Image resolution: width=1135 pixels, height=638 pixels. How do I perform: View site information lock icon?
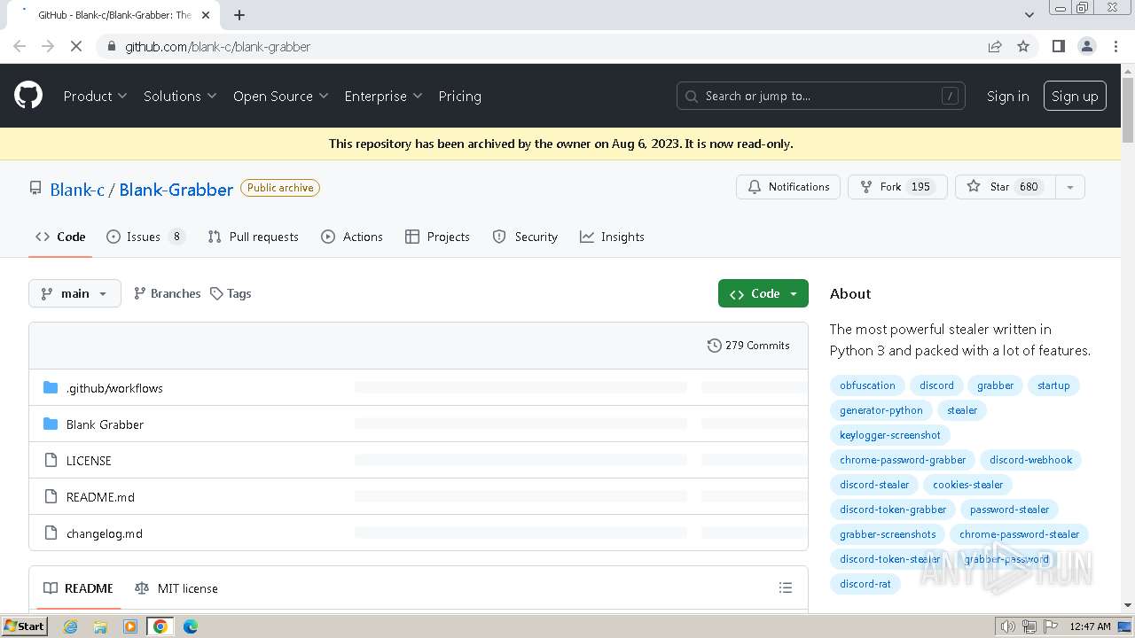coord(112,46)
